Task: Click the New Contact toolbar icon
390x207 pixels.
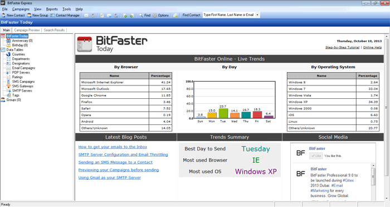Action: 3,16
